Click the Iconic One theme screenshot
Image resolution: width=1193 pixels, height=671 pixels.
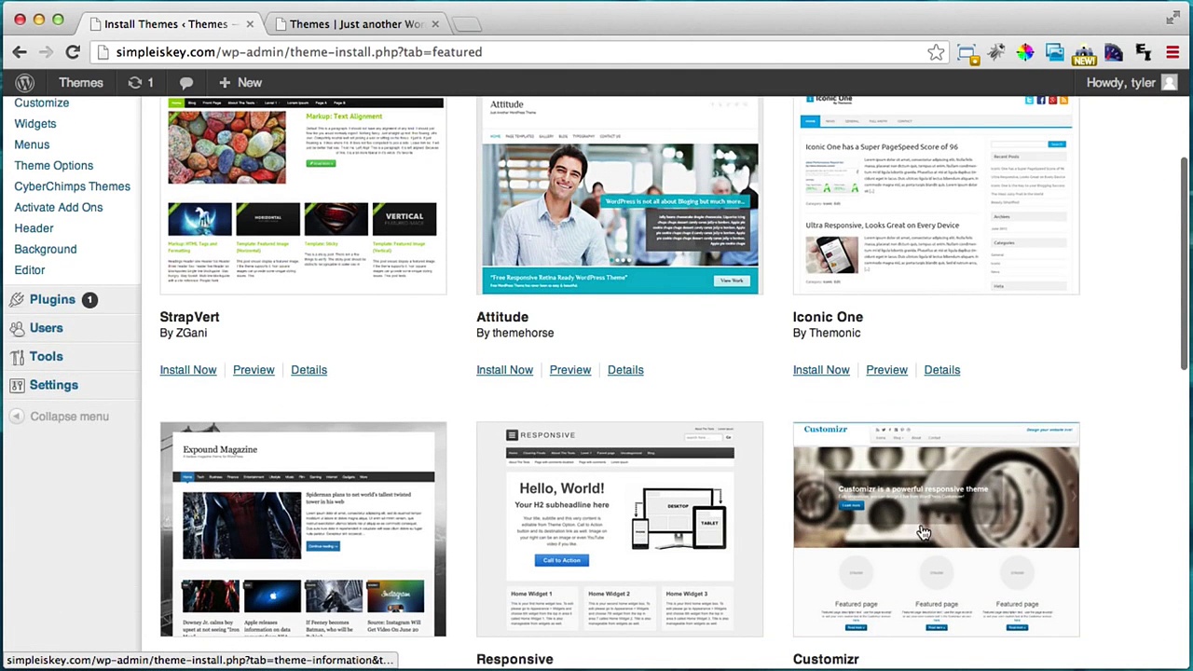(936, 196)
